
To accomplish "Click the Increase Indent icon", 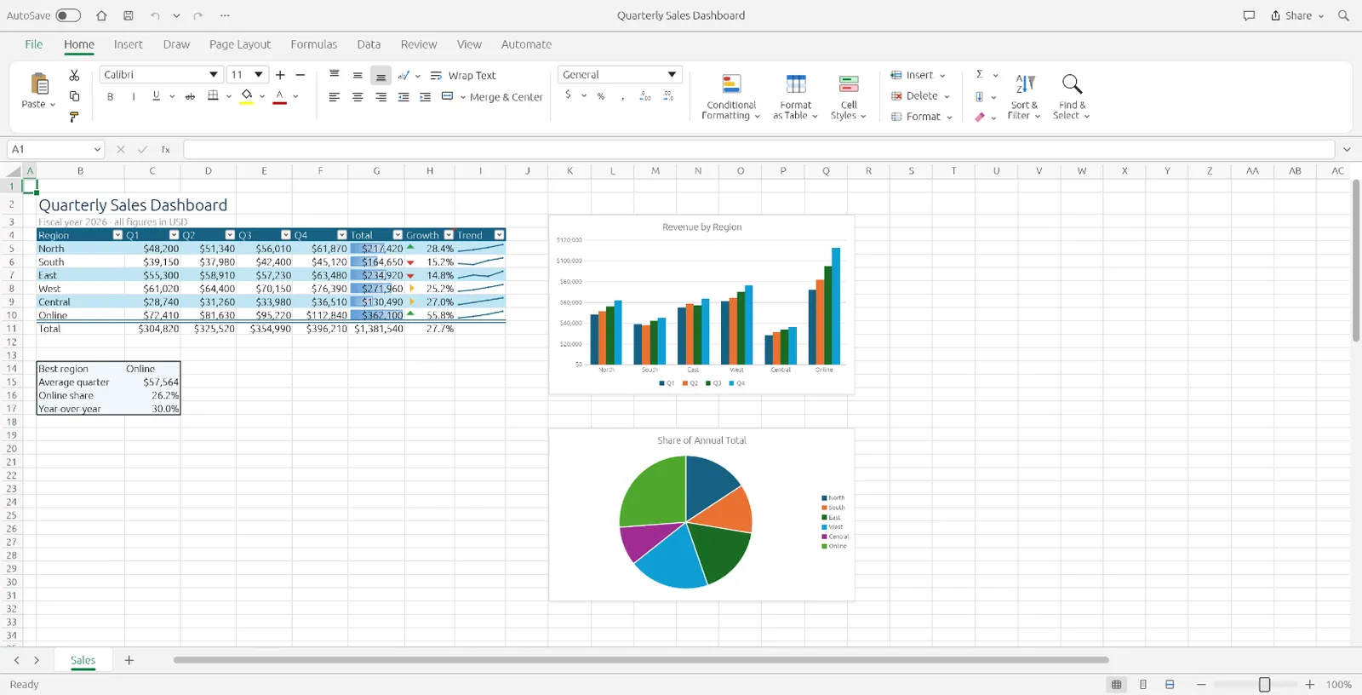I will pos(425,97).
